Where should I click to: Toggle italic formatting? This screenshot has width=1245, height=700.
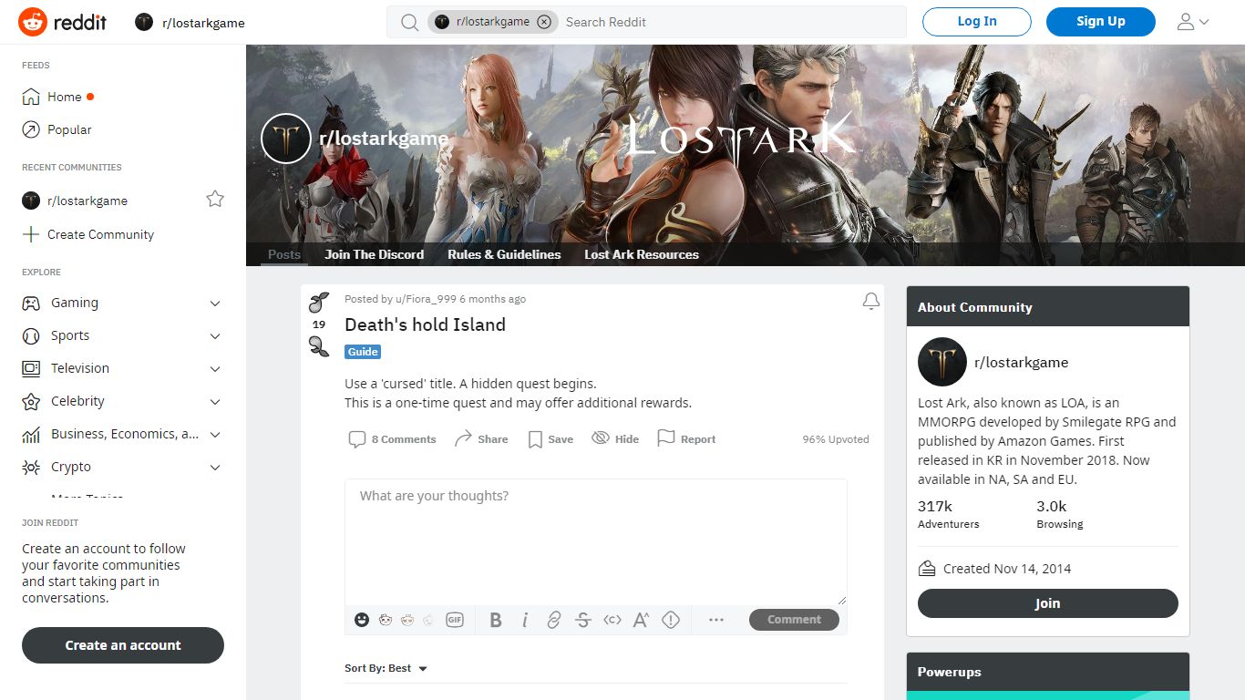tap(525, 620)
